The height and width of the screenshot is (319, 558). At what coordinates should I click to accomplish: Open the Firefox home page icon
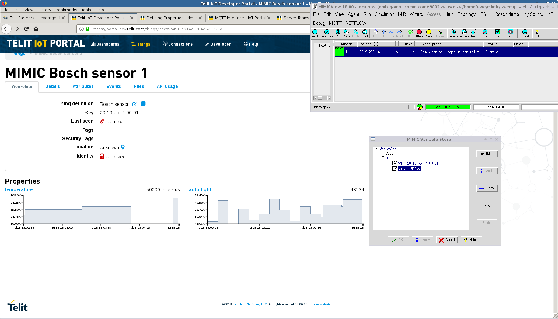[36, 29]
